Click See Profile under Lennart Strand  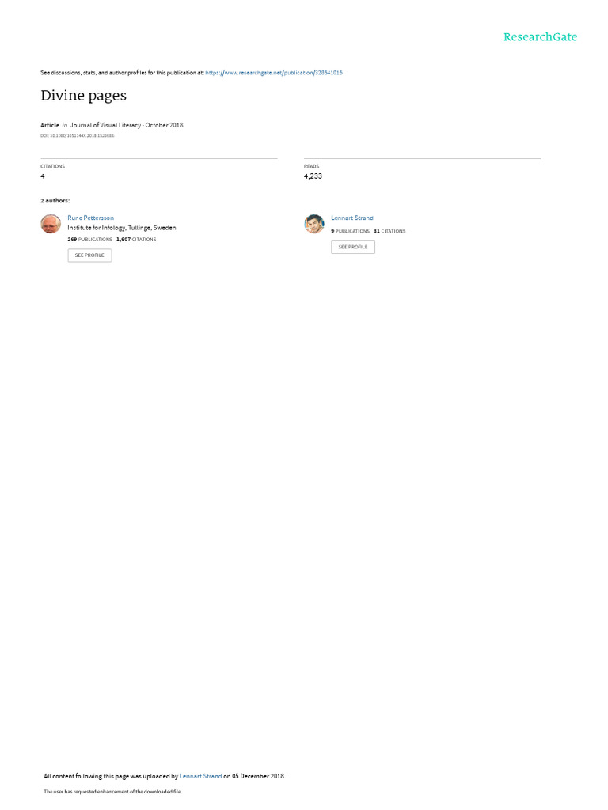coord(353,247)
